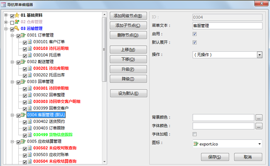
Task: Promote node with 升级(P)
Action: (x=128, y=69)
